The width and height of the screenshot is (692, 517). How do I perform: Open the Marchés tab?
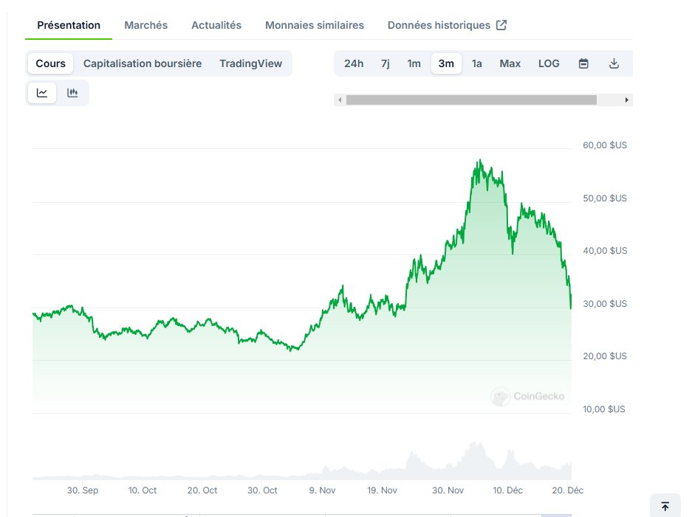click(x=145, y=24)
